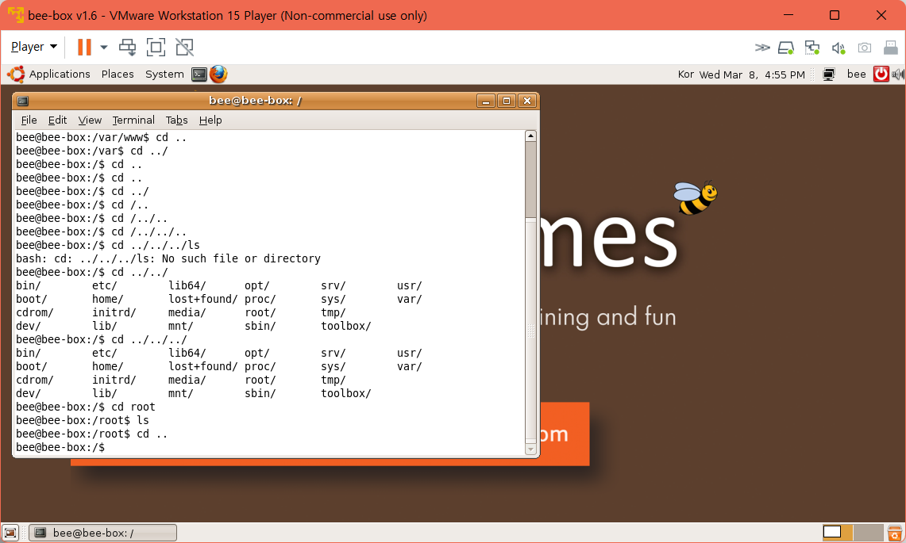Click the VMware printer device icon
The height and width of the screenshot is (543, 906).
point(890,48)
